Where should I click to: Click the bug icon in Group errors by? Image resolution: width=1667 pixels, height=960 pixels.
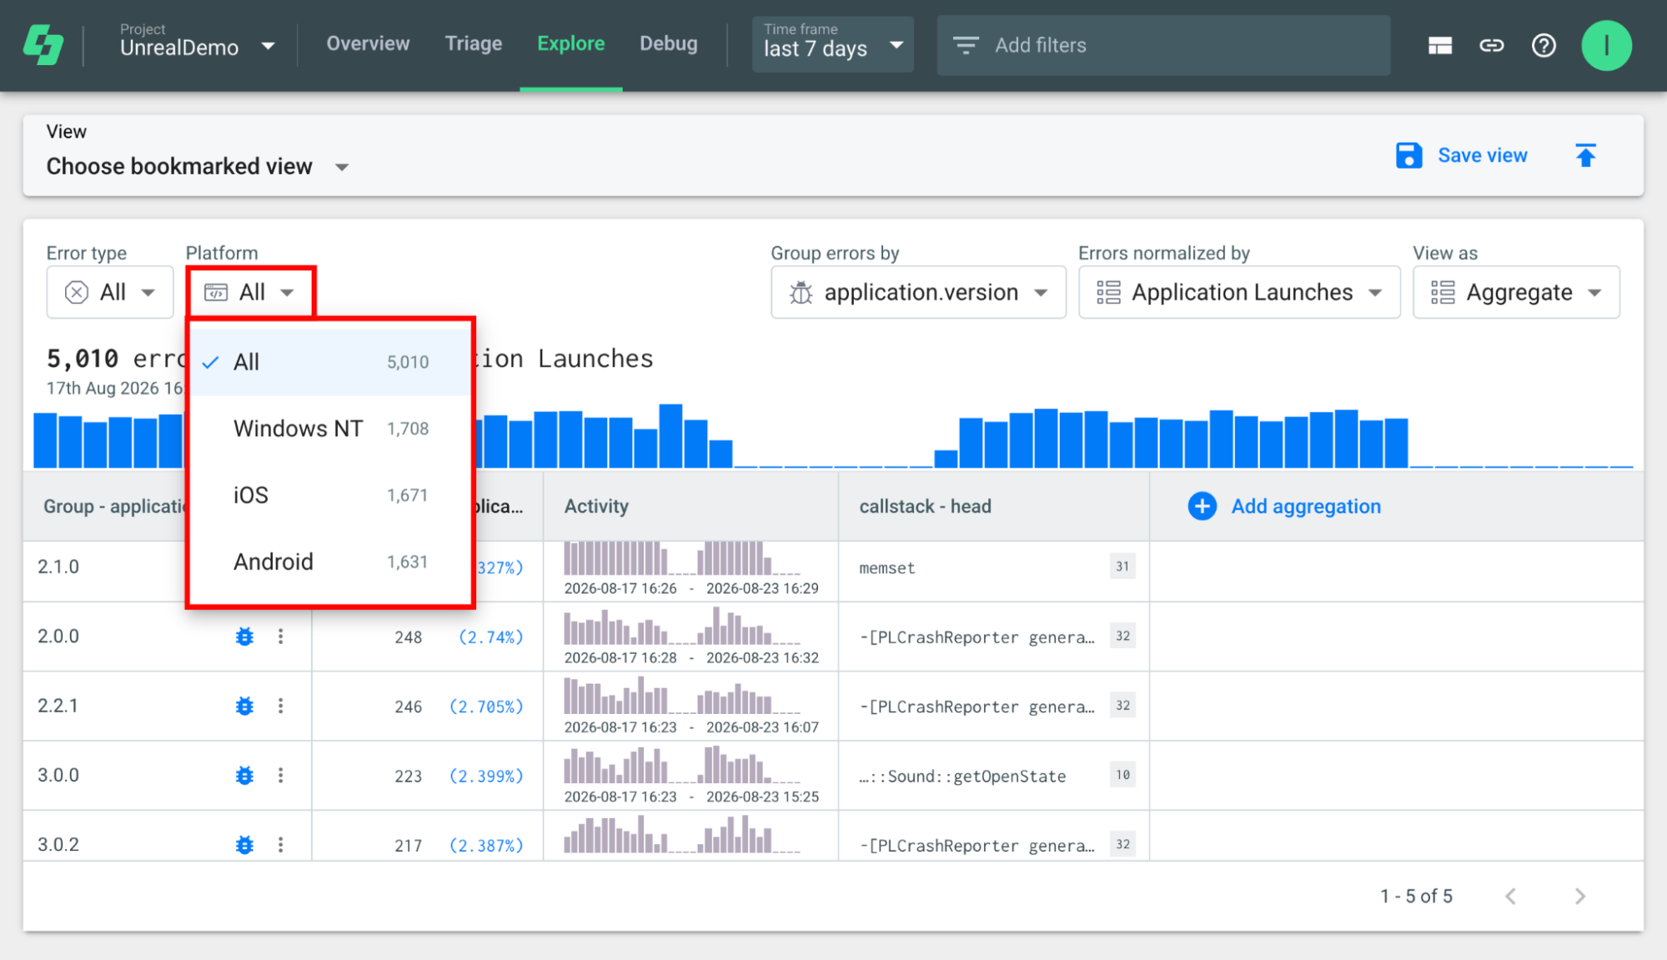801,293
